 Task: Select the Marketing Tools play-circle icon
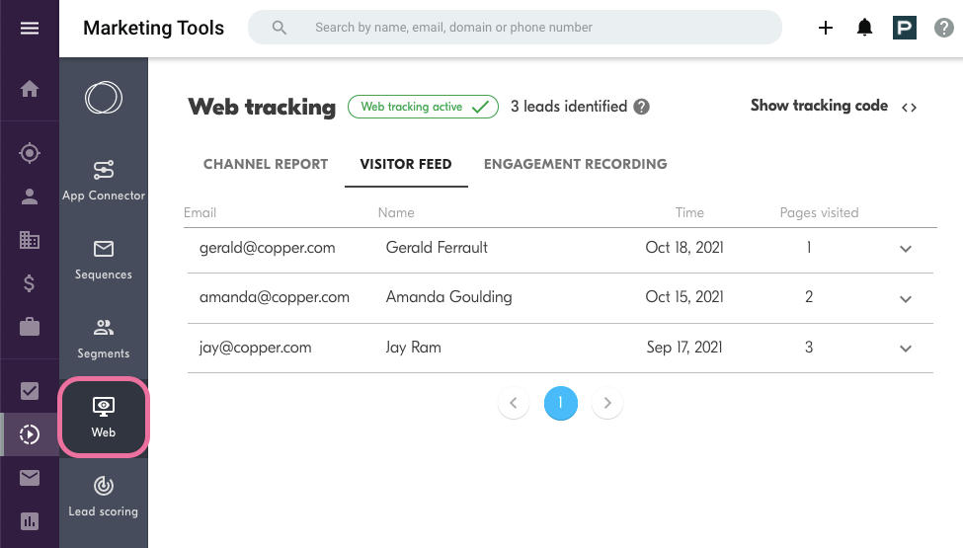click(x=30, y=434)
